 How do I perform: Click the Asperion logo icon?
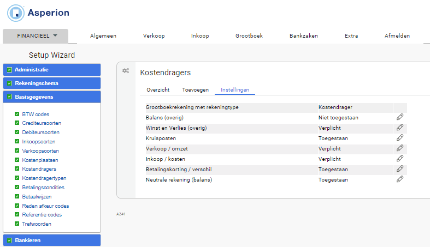tap(16, 13)
